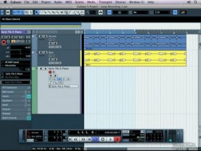Screen dimensions: 201x151
Task: Click macOS Spotlight search icon
Action: [x=195, y=2]
